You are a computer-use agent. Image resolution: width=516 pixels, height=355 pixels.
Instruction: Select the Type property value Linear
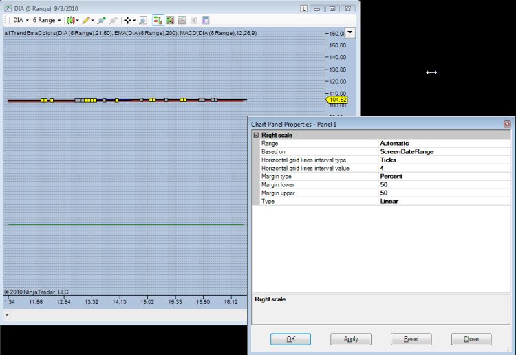[444, 201]
